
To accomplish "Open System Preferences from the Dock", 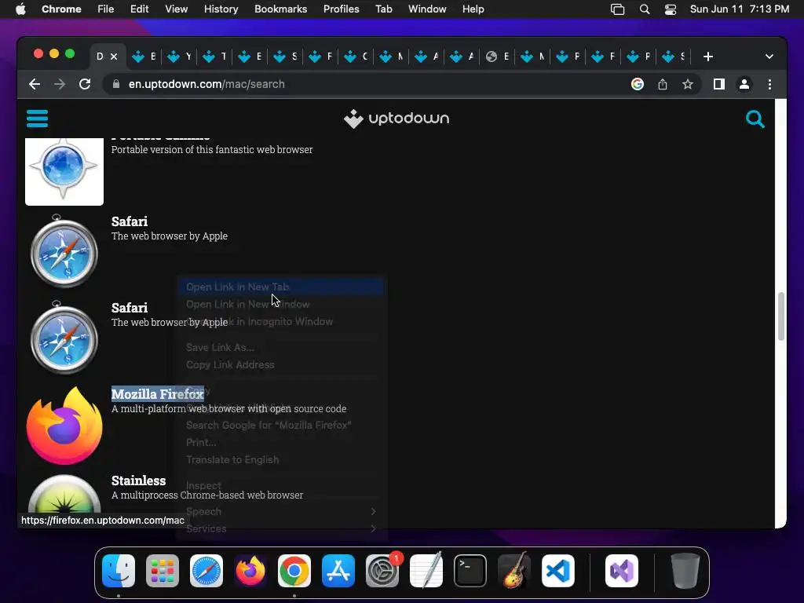I will 382,571.
